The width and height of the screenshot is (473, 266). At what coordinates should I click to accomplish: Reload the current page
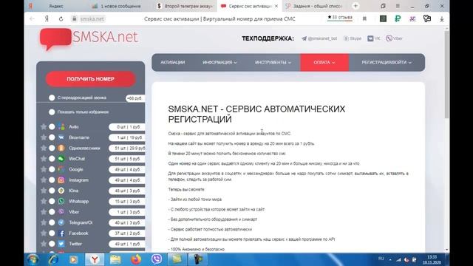tap(61, 18)
